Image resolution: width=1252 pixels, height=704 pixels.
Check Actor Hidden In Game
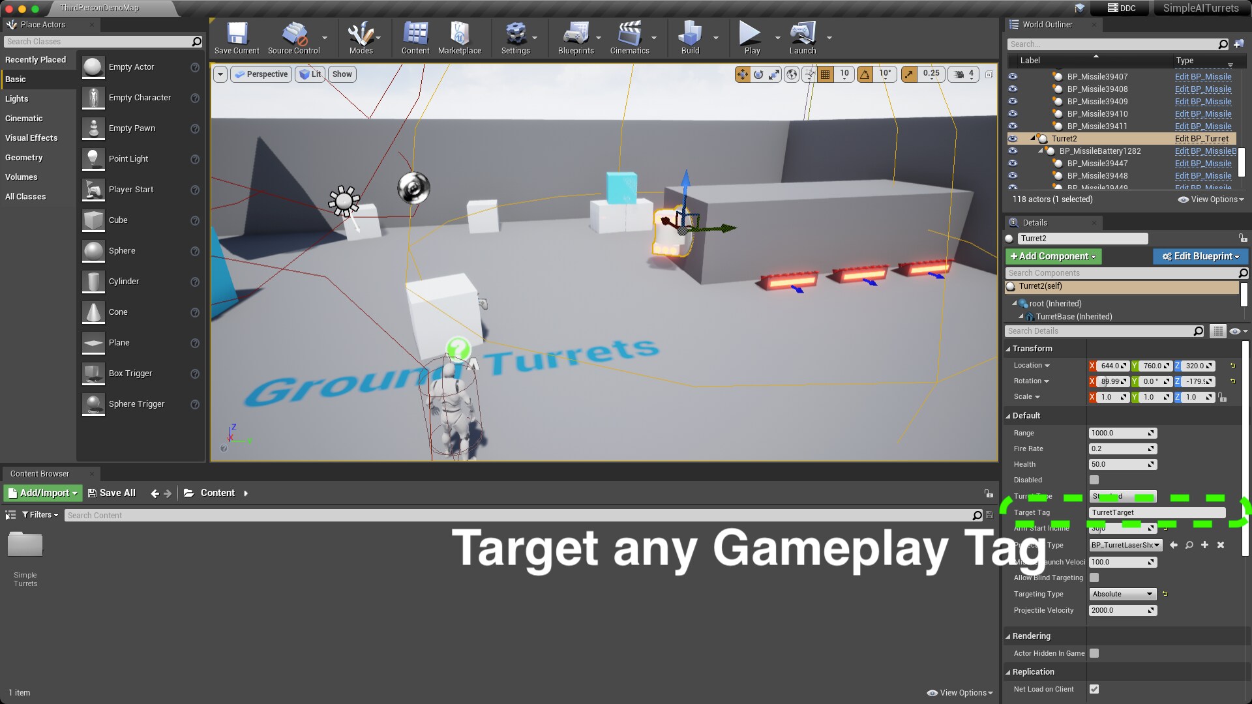1094,654
